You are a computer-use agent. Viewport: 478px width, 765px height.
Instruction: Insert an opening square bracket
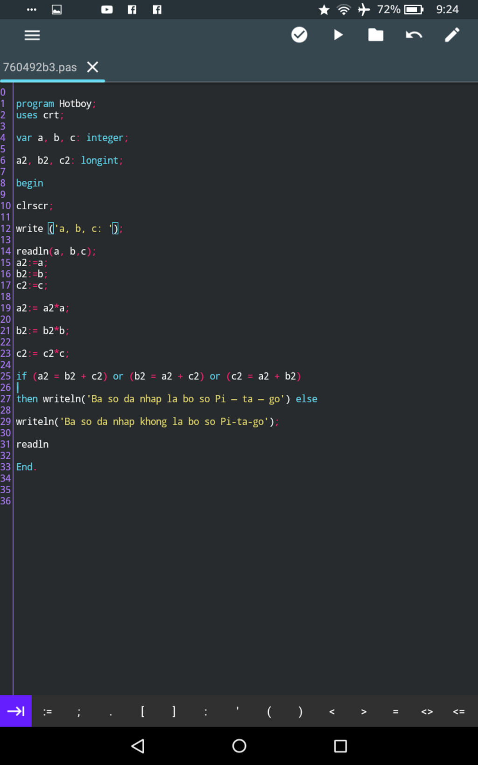[x=142, y=711]
